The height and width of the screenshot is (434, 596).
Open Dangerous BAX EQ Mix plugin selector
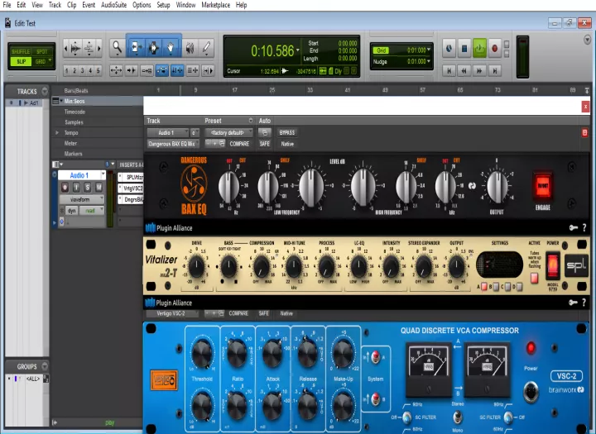pos(172,144)
